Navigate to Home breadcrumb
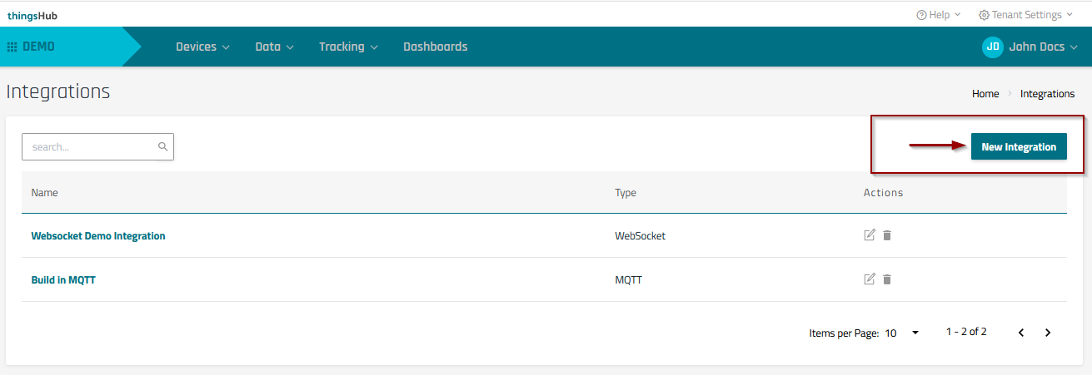The height and width of the screenshot is (375, 1092). click(x=985, y=94)
